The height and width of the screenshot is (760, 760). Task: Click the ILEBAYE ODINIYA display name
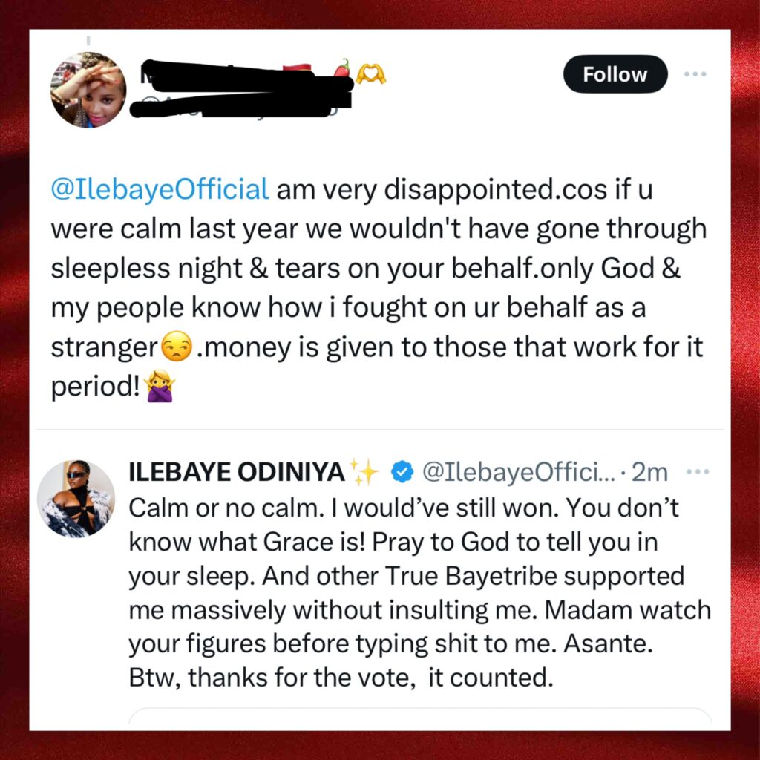pyautogui.click(x=237, y=471)
